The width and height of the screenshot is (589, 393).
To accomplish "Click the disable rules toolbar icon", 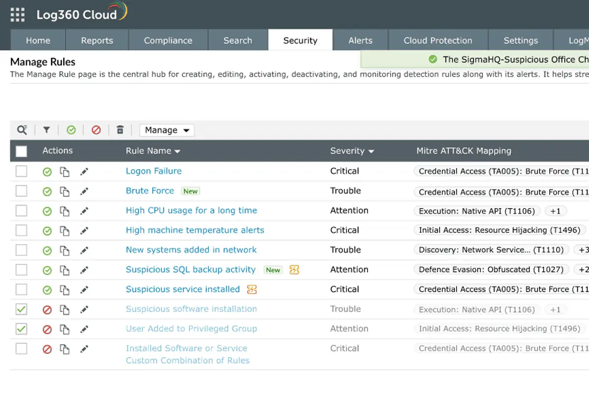I will point(96,130).
